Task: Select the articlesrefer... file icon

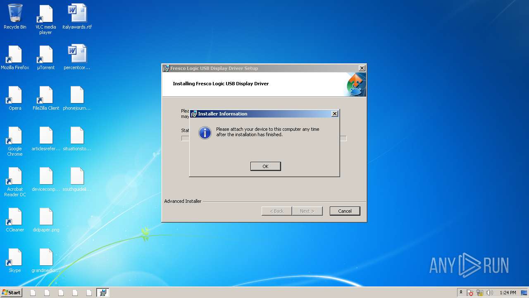Action: (45, 139)
